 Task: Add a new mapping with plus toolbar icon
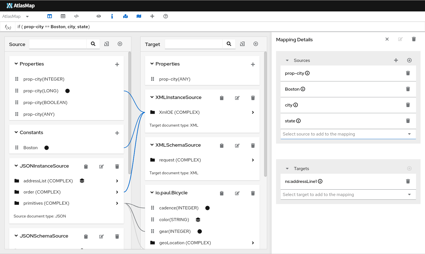pyautogui.click(x=152, y=16)
